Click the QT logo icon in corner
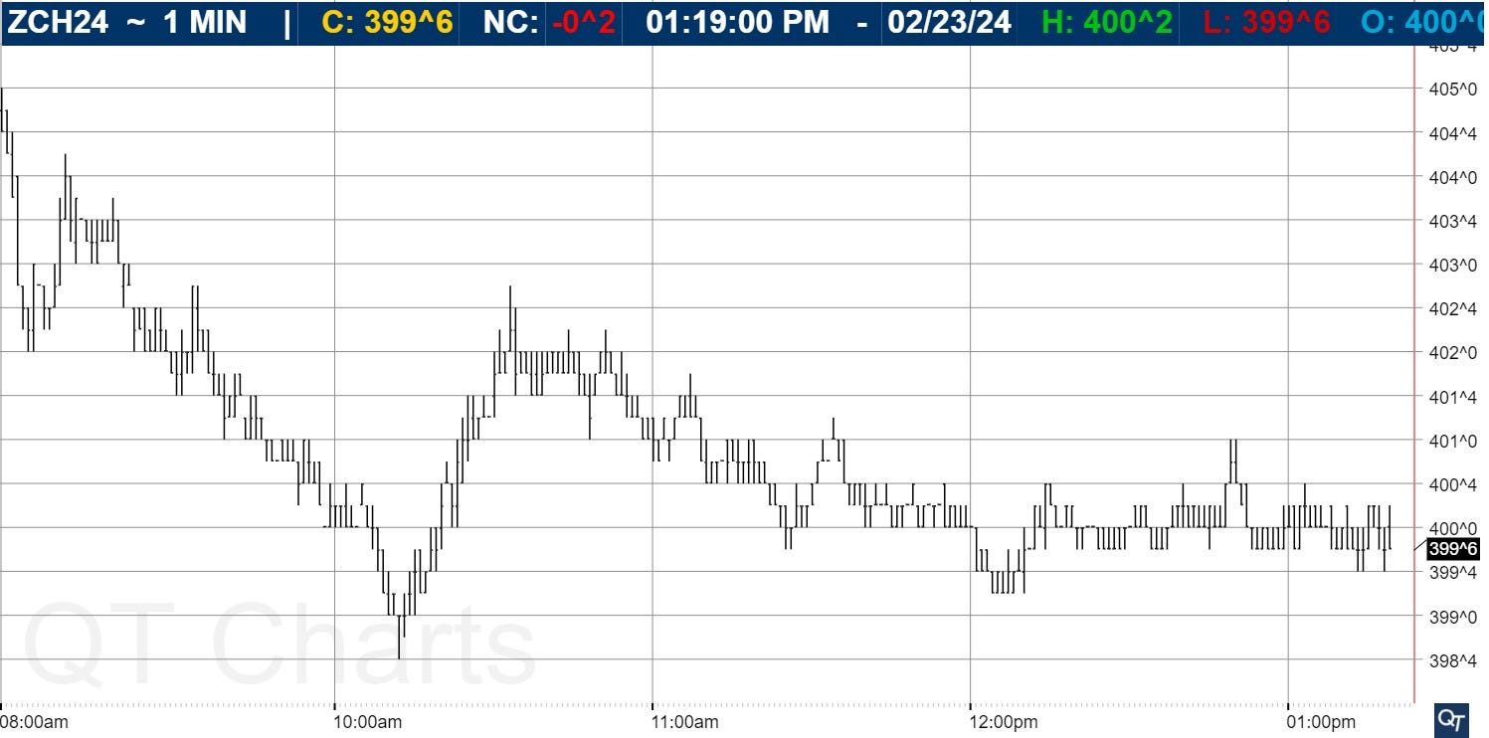Screen dimensions: 1489x738 pyautogui.click(x=1451, y=718)
